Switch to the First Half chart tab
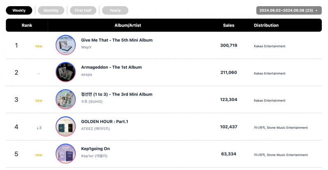Image resolution: width=328 pixels, height=170 pixels. click(83, 11)
